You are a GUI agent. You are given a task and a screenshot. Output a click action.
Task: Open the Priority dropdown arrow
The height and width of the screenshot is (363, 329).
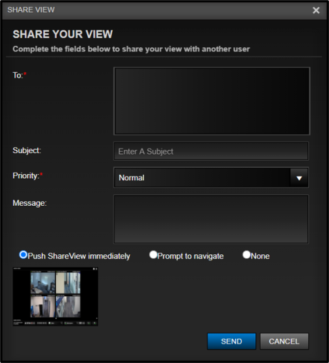(299, 178)
